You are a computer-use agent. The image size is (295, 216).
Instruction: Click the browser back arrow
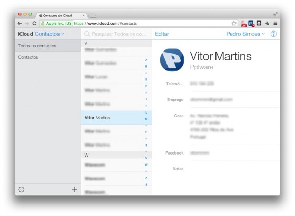(19, 23)
